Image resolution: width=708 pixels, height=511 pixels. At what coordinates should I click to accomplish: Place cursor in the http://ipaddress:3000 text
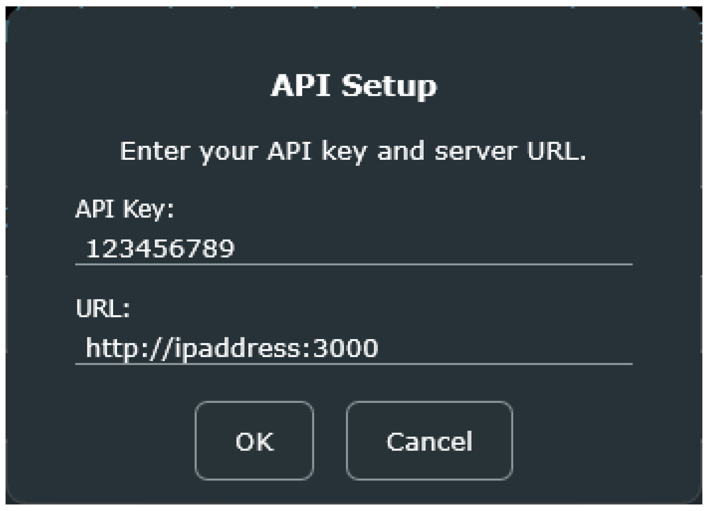tap(231, 348)
